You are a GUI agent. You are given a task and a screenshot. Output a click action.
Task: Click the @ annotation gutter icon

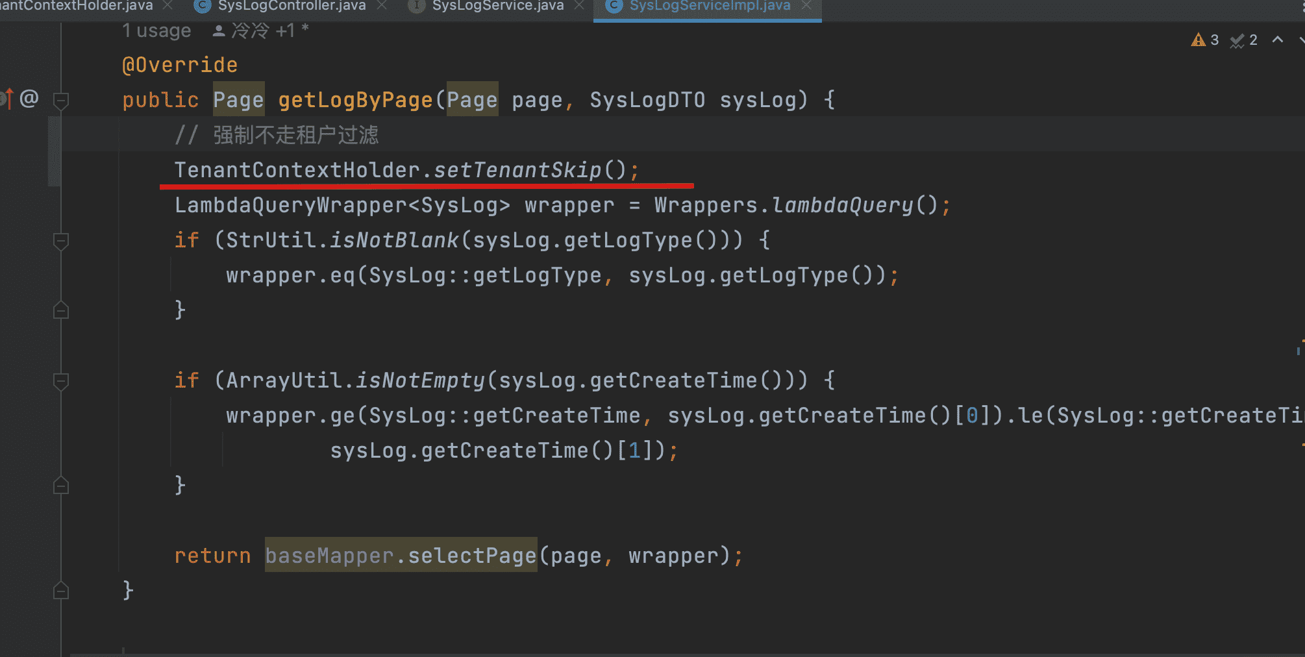(29, 99)
